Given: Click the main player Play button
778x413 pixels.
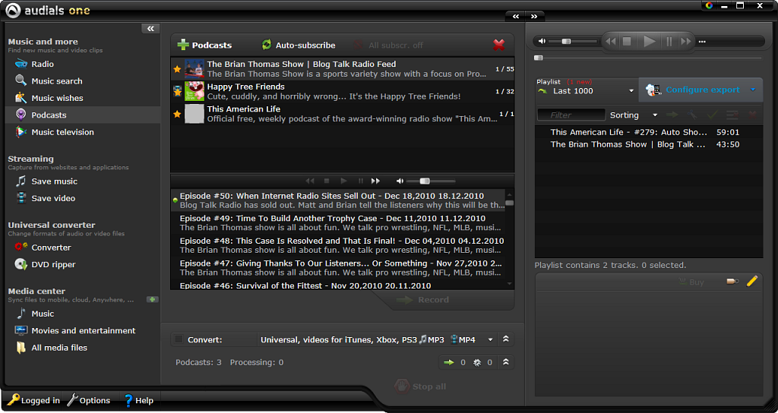Looking at the screenshot, I should coord(649,41).
